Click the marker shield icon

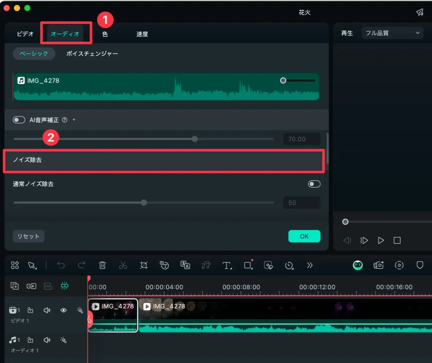pyautogui.click(x=420, y=265)
